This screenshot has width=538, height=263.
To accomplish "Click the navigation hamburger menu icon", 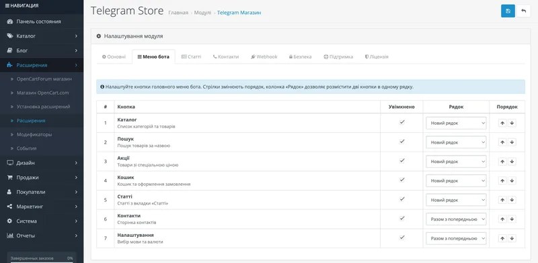I will click(x=7, y=6).
